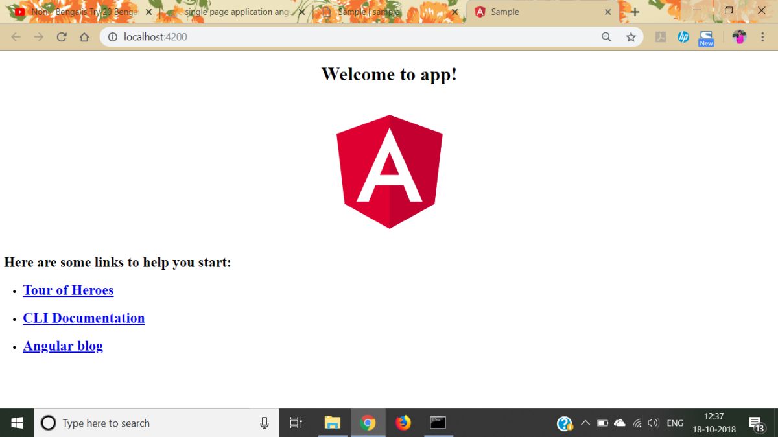Open the Angular blog link

[63, 346]
